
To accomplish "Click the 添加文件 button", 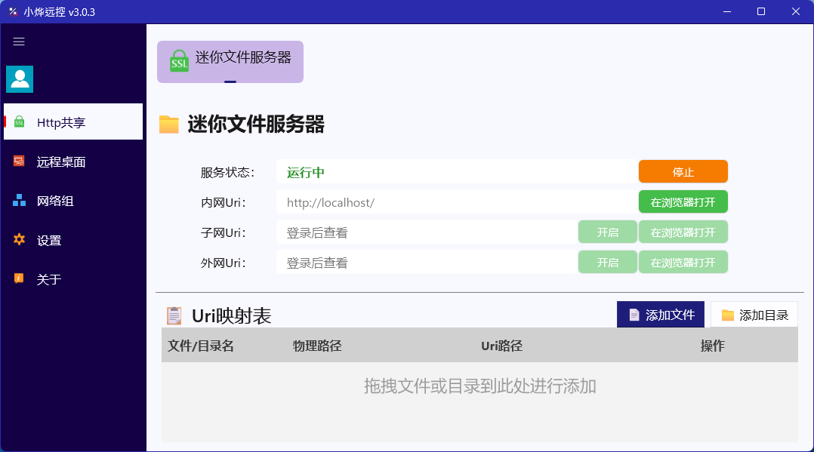I will pyautogui.click(x=660, y=315).
